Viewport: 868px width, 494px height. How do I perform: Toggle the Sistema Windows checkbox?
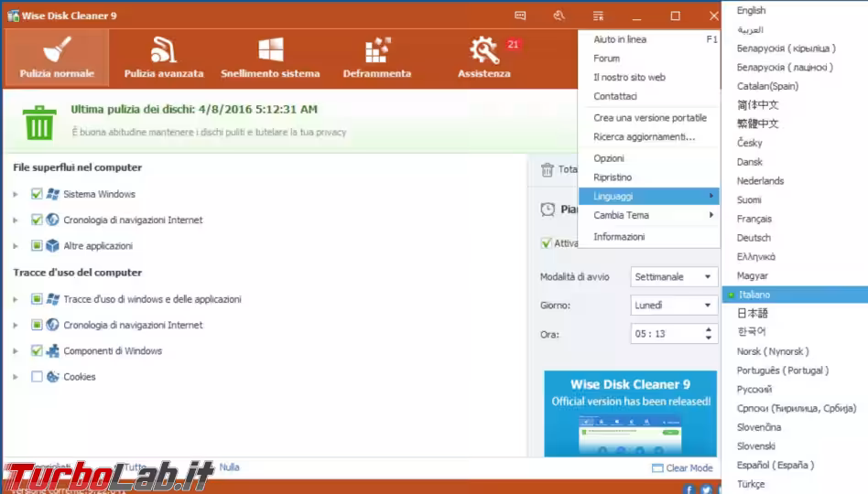37,194
